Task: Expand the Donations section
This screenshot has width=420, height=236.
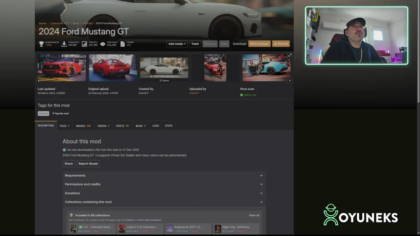Action: tap(164, 193)
